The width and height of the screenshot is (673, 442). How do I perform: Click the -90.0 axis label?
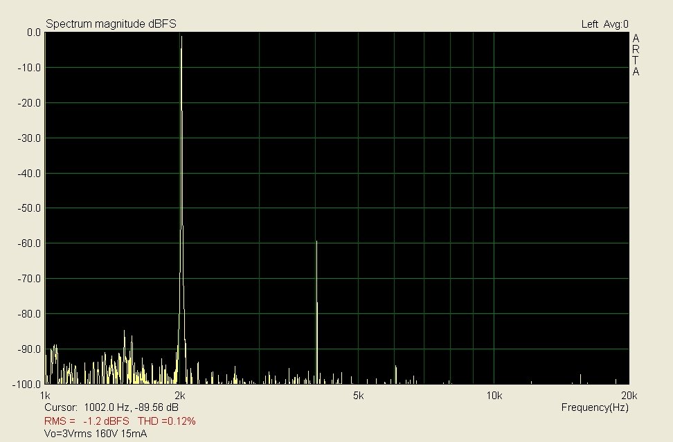tap(29, 349)
